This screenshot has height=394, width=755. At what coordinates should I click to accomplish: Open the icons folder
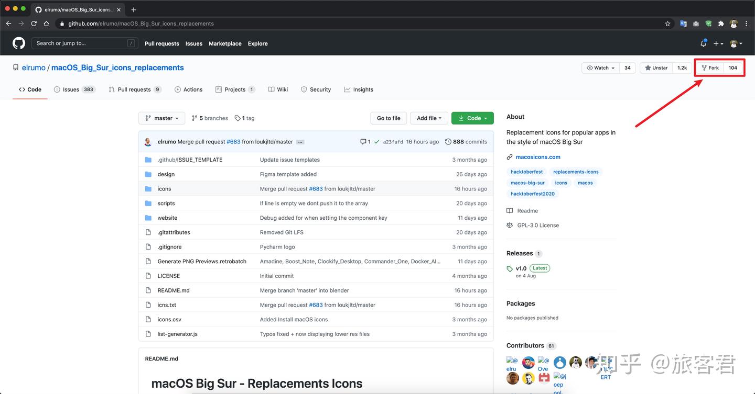(164, 189)
